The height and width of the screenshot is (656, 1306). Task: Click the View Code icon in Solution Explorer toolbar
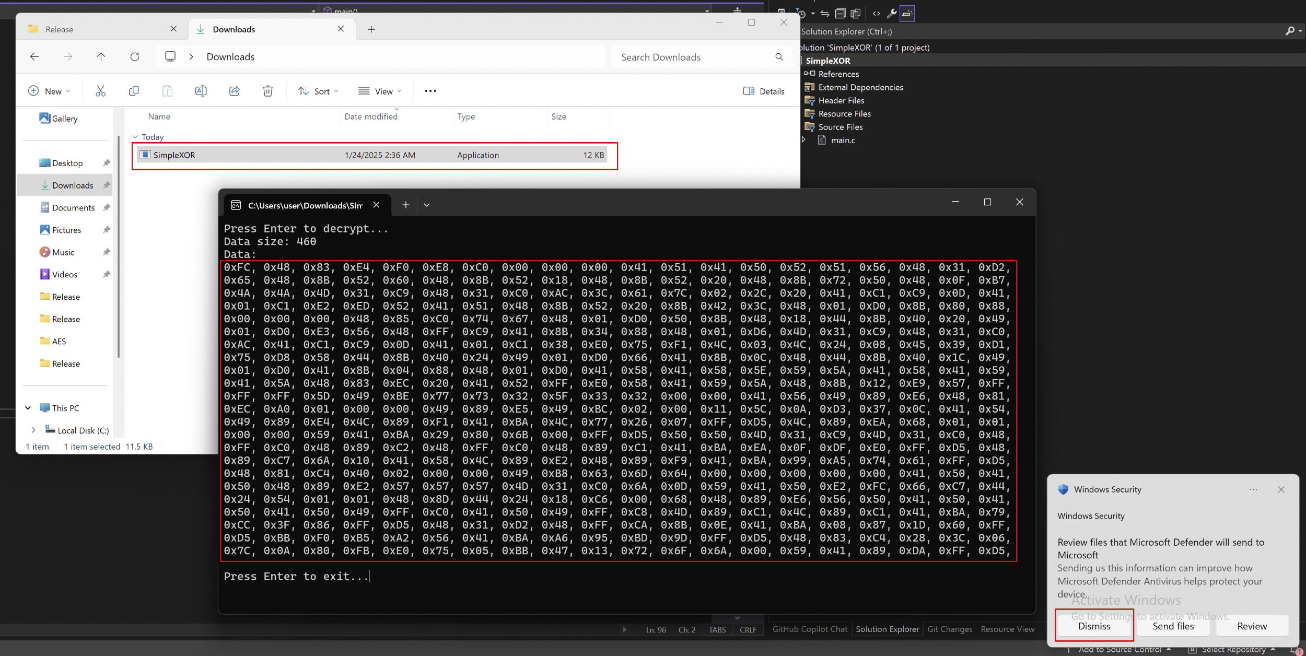point(877,13)
